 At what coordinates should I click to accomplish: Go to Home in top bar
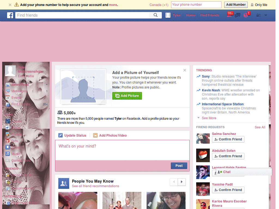190,15
